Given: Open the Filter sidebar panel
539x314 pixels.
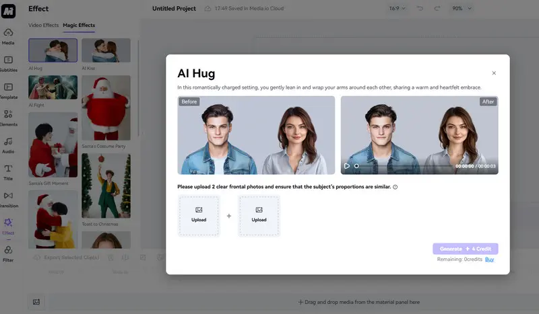Looking at the screenshot, I should (x=9, y=253).
